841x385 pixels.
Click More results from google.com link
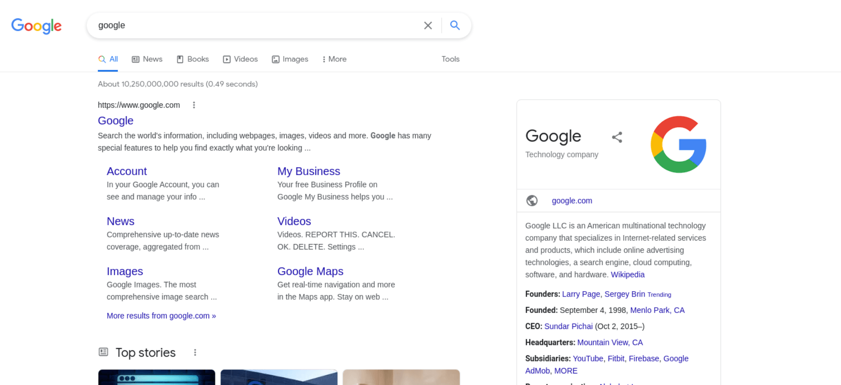point(161,316)
